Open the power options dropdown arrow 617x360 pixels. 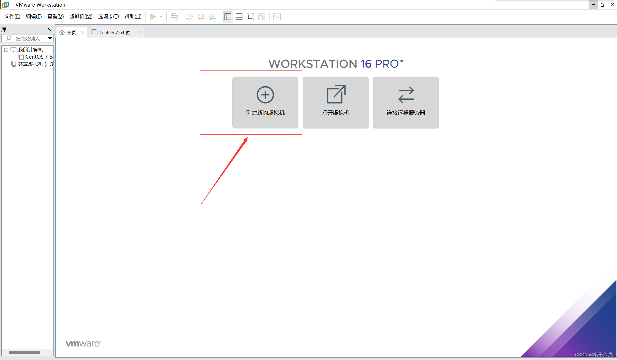[x=161, y=17]
